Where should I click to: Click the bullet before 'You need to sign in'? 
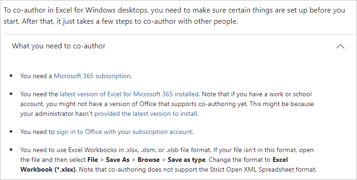pos(11,132)
